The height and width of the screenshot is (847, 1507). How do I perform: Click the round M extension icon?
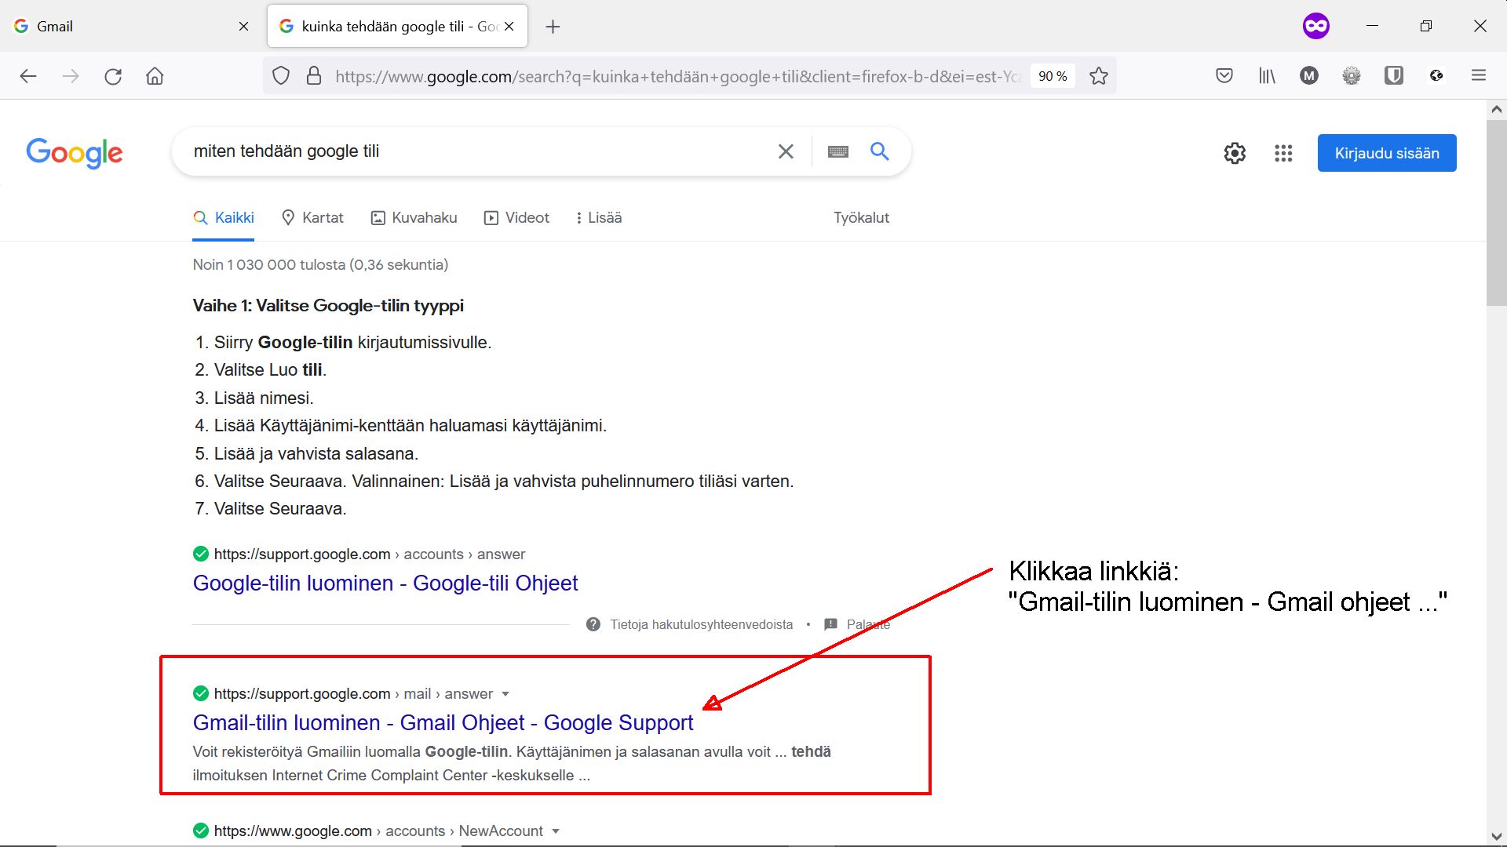[x=1309, y=76]
